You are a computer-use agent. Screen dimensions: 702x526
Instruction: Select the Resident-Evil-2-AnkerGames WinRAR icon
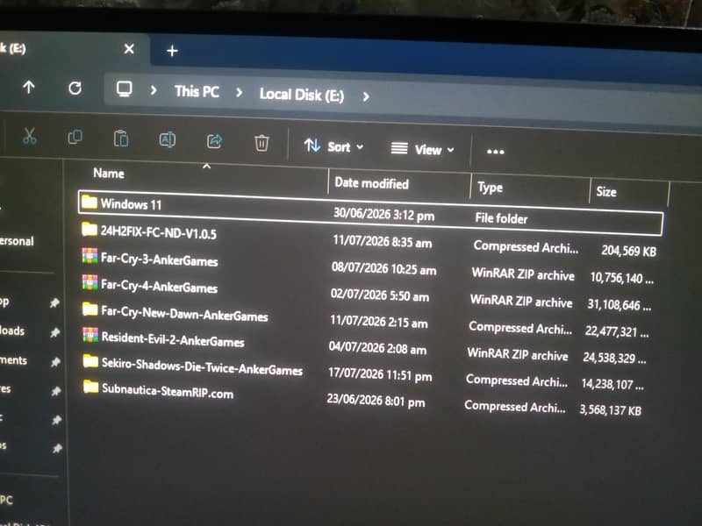tap(90, 335)
